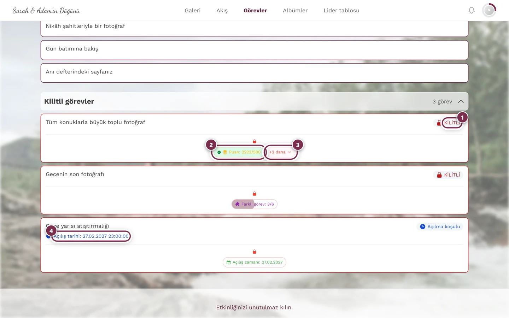Click lock icon in Gecenin son fotoğrafı KİLİTLİ badge

(x=439, y=175)
